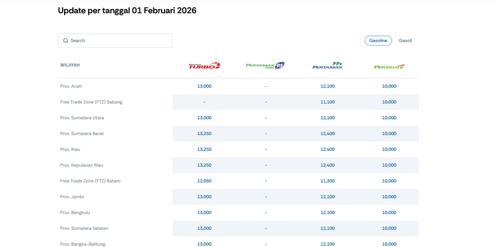
Task: Click the Pertamax Green 95 logo
Action: 265,65
